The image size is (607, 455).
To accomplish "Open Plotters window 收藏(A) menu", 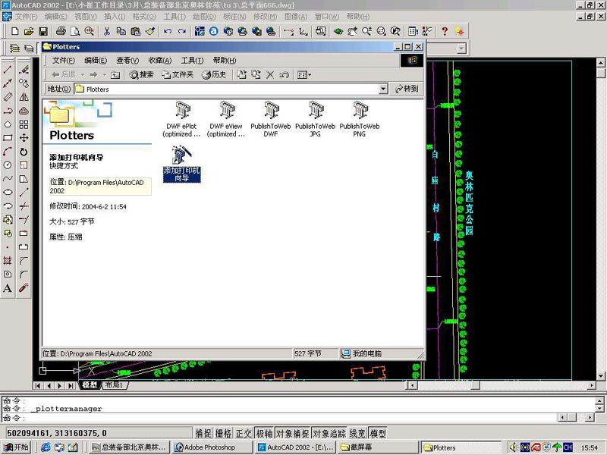I will click(x=159, y=61).
